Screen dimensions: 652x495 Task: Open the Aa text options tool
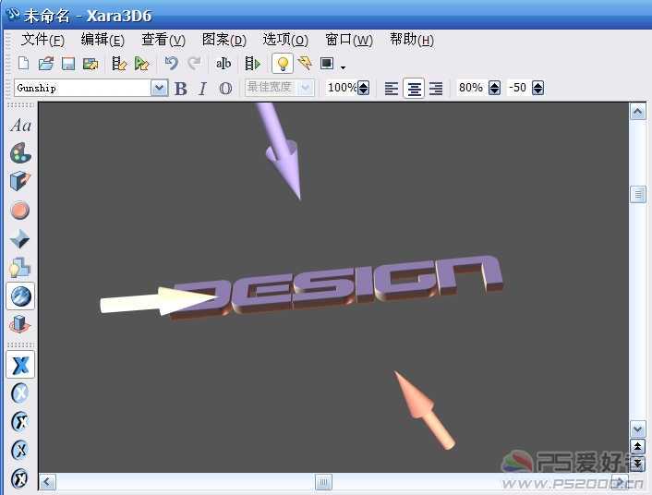click(21, 126)
